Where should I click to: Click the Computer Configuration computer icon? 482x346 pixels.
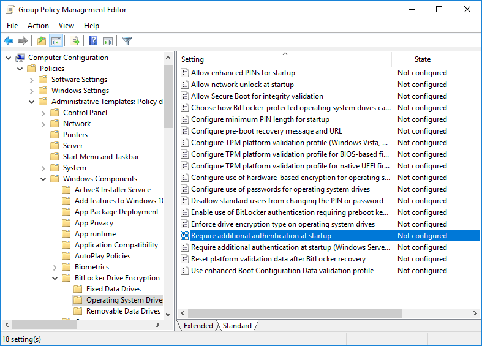click(21, 58)
